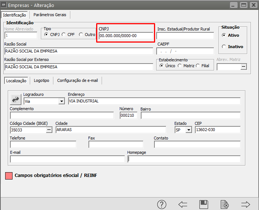
Task: Go to previous record with left arrow
Action: click(183, 204)
